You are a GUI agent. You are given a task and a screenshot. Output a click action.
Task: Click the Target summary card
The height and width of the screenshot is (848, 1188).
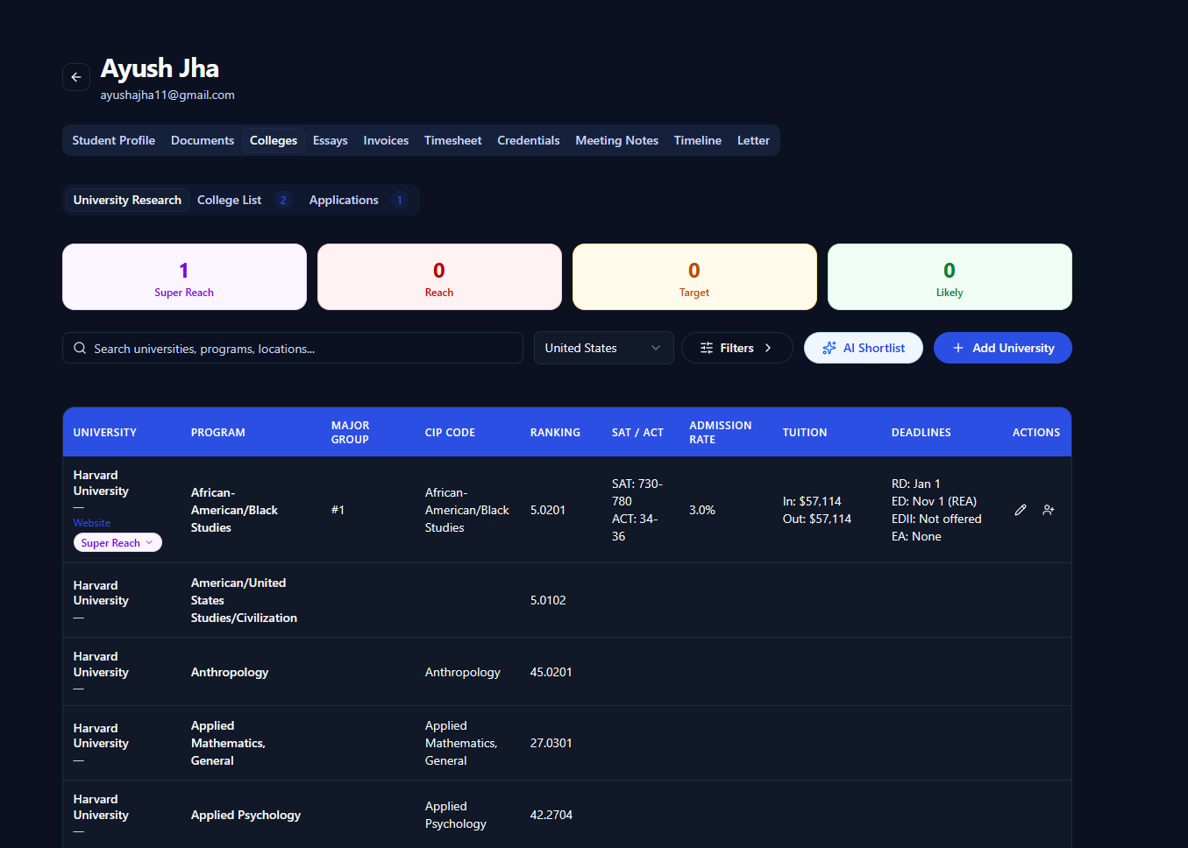694,277
